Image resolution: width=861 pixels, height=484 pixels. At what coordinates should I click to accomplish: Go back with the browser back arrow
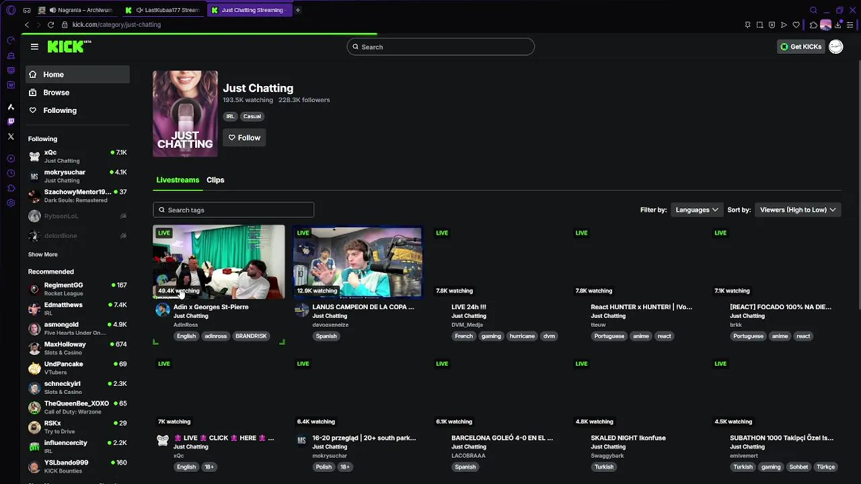(27, 25)
